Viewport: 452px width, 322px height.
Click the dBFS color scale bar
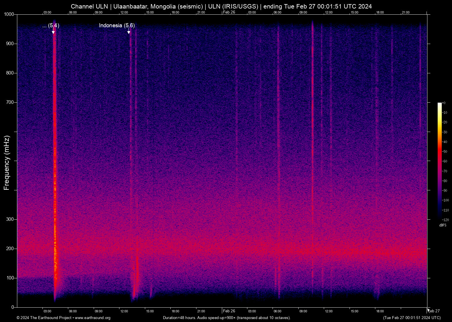[439, 161]
